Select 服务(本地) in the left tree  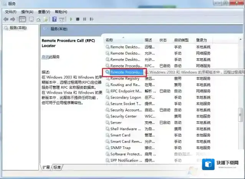tap(18, 28)
